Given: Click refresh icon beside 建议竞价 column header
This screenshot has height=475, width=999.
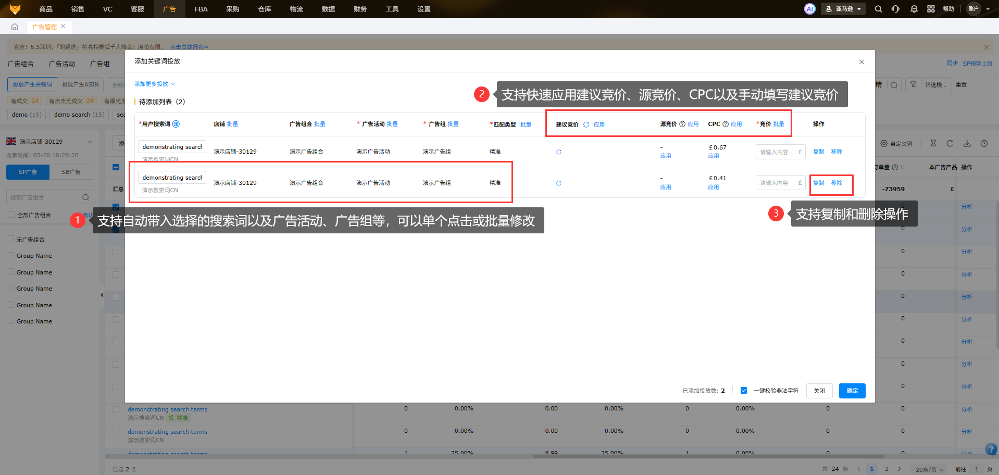Looking at the screenshot, I should click(586, 124).
